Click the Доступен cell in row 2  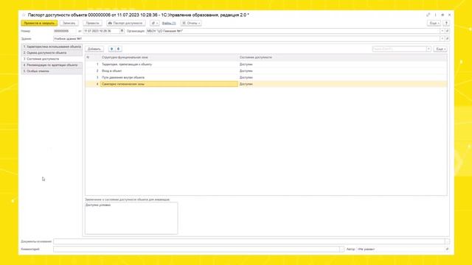[342, 71]
